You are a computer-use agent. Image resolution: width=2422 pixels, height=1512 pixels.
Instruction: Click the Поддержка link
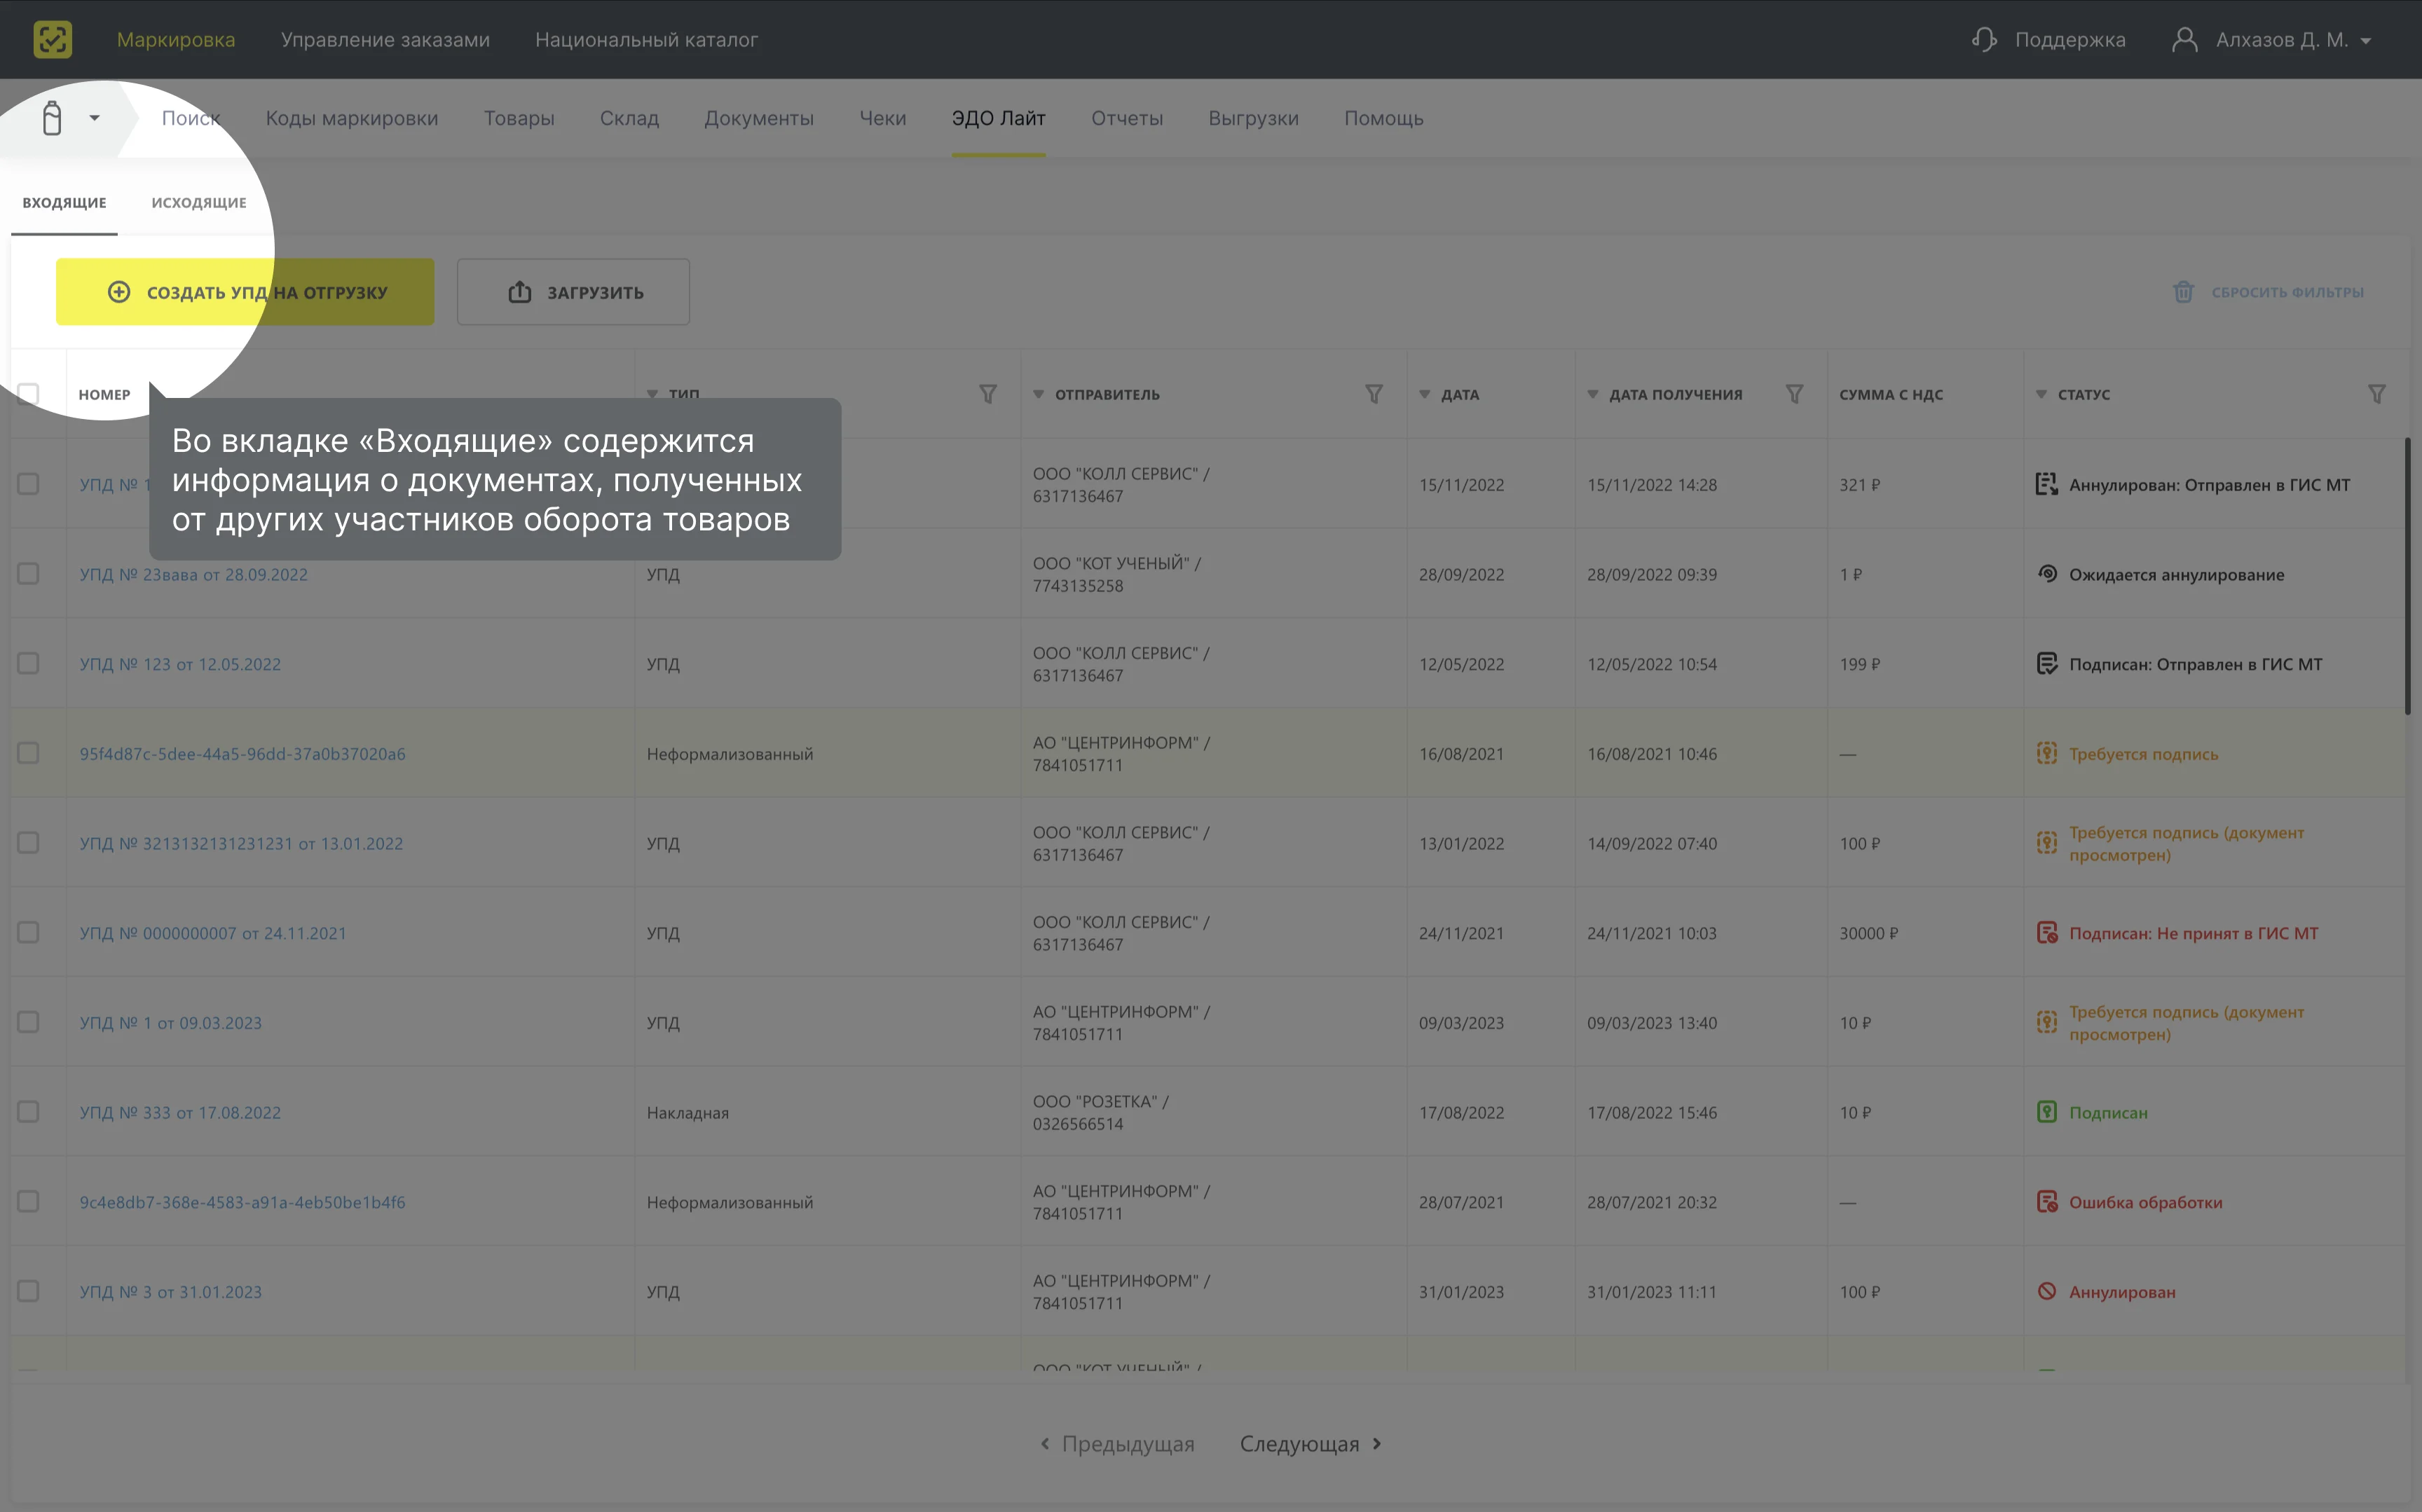[x=2070, y=39]
